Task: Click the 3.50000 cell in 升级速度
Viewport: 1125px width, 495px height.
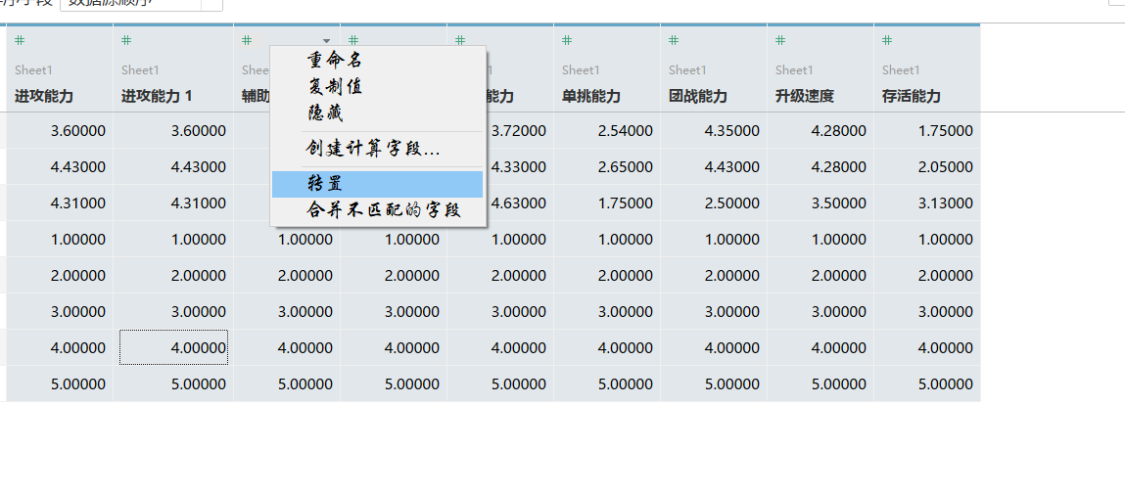Action: (x=820, y=202)
